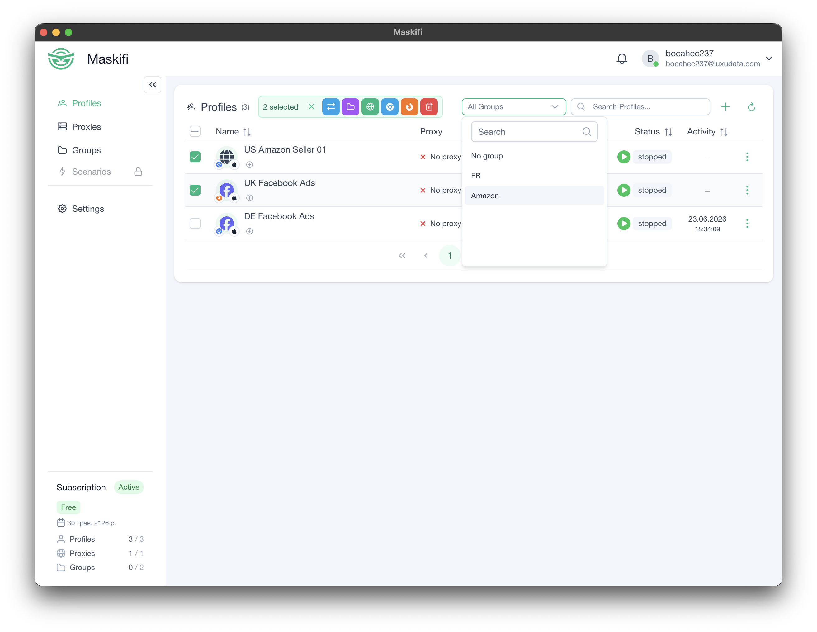Image resolution: width=817 pixels, height=632 pixels.
Task: Click the Search field in groups dropdown
Action: [x=534, y=132]
